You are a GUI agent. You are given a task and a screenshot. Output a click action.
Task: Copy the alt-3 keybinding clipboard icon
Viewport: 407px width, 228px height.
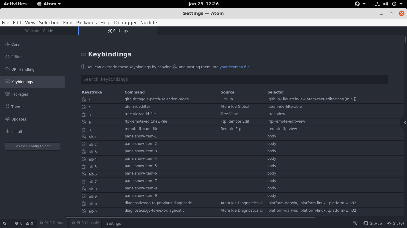[x=84, y=152]
